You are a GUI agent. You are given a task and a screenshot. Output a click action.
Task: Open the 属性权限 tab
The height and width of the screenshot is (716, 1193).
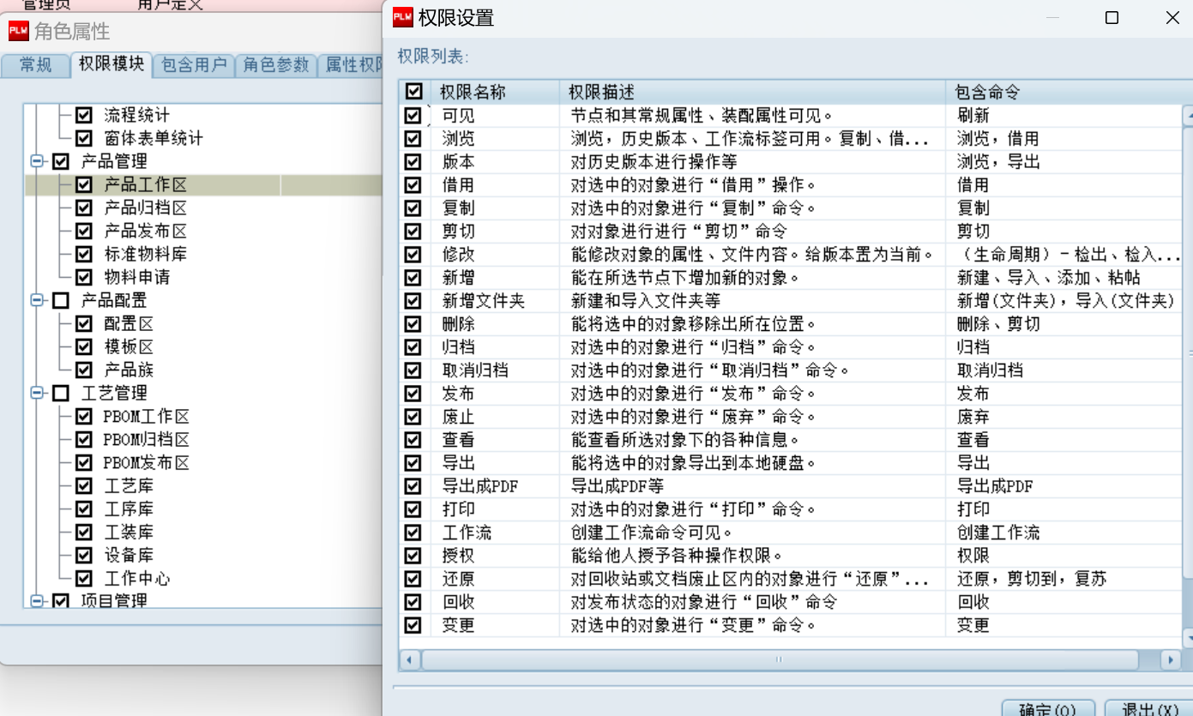click(352, 65)
